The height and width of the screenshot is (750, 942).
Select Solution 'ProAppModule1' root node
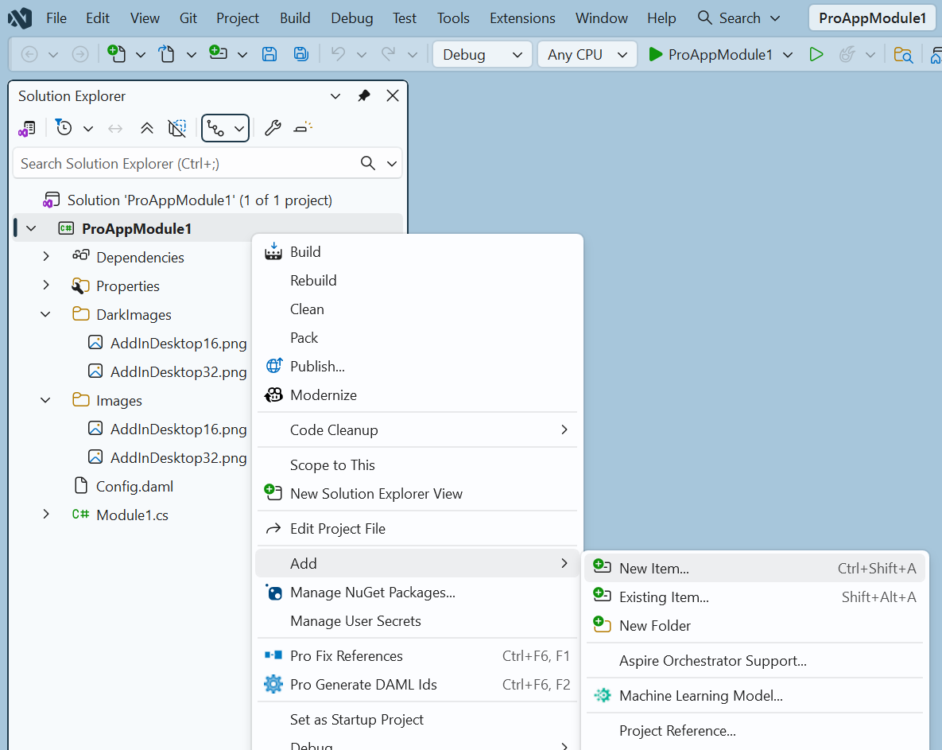tap(200, 200)
